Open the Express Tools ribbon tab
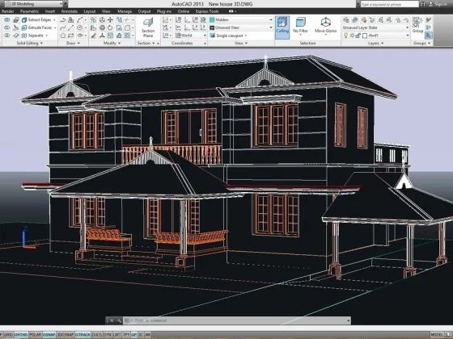This screenshot has width=453, height=339. click(x=207, y=11)
